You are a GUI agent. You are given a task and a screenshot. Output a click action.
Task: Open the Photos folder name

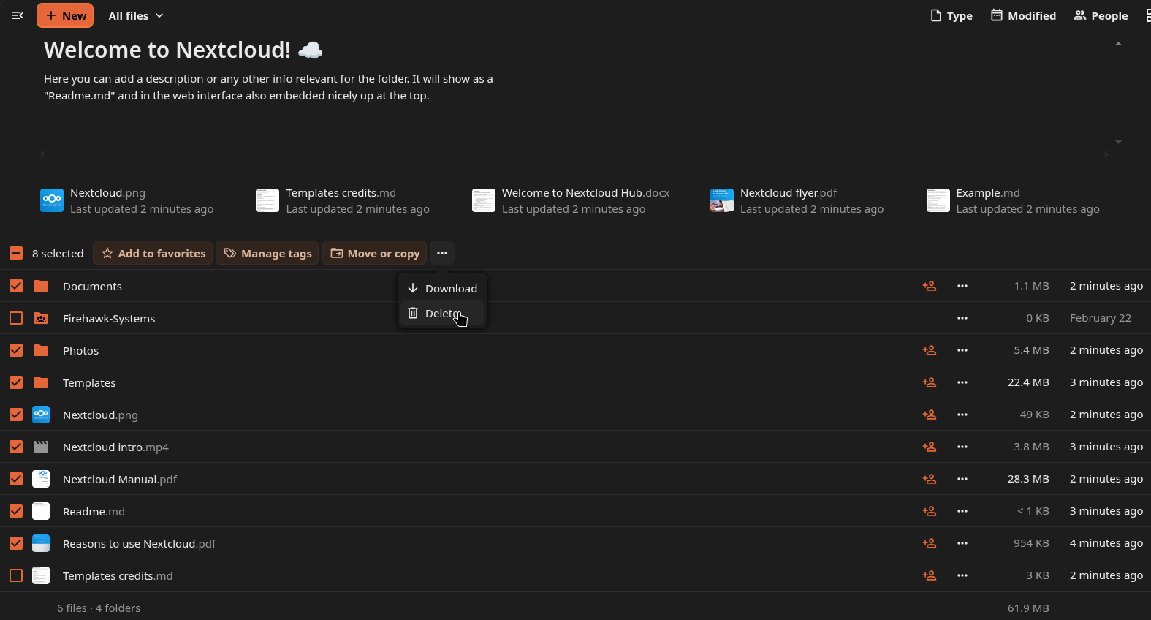point(80,350)
